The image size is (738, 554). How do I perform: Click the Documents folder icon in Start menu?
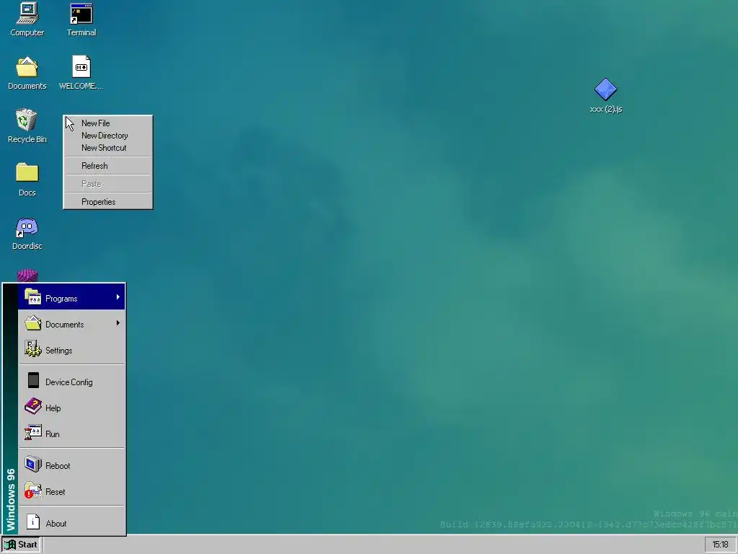[33, 323]
